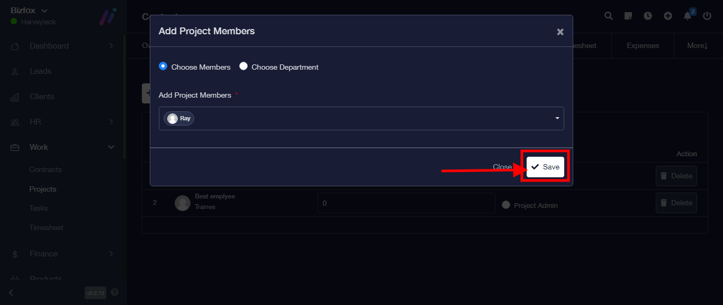Click the clock timer icon
Viewport: 723px width, 305px height.
tap(648, 16)
